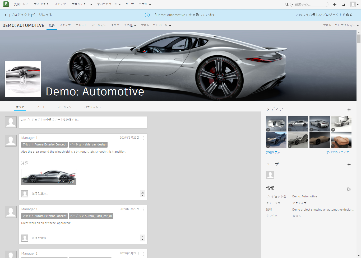Viewport: 361px width, 258px height.
Task: Open the kebab menu on Manager 1's first note
Action: (143, 138)
